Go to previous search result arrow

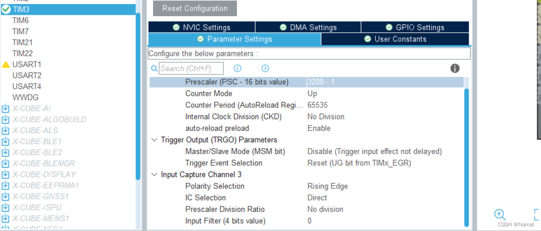237,69
